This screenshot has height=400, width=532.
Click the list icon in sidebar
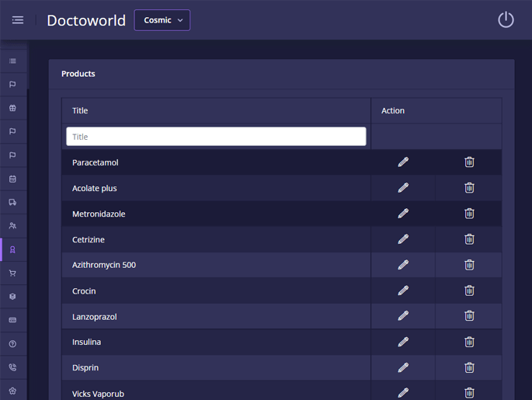[x=12, y=61]
